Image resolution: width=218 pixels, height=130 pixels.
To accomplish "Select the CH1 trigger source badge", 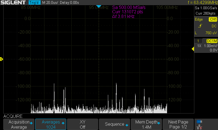I will [x=213, y=19].
